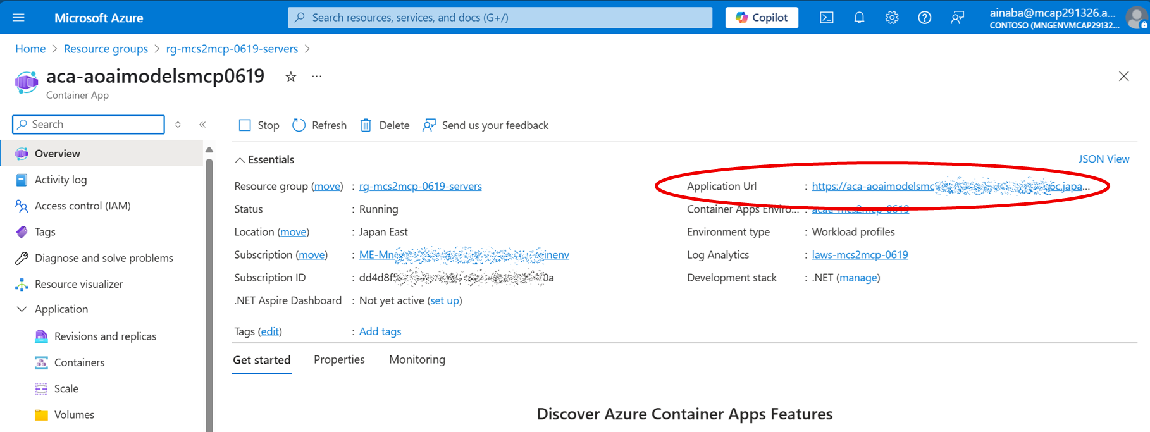Collapse the Application menu group

(x=22, y=309)
